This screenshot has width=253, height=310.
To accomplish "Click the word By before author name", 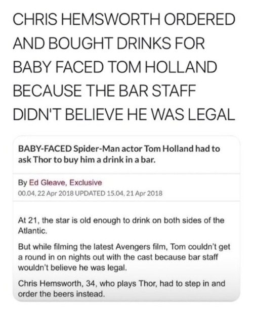I will (22, 183).
